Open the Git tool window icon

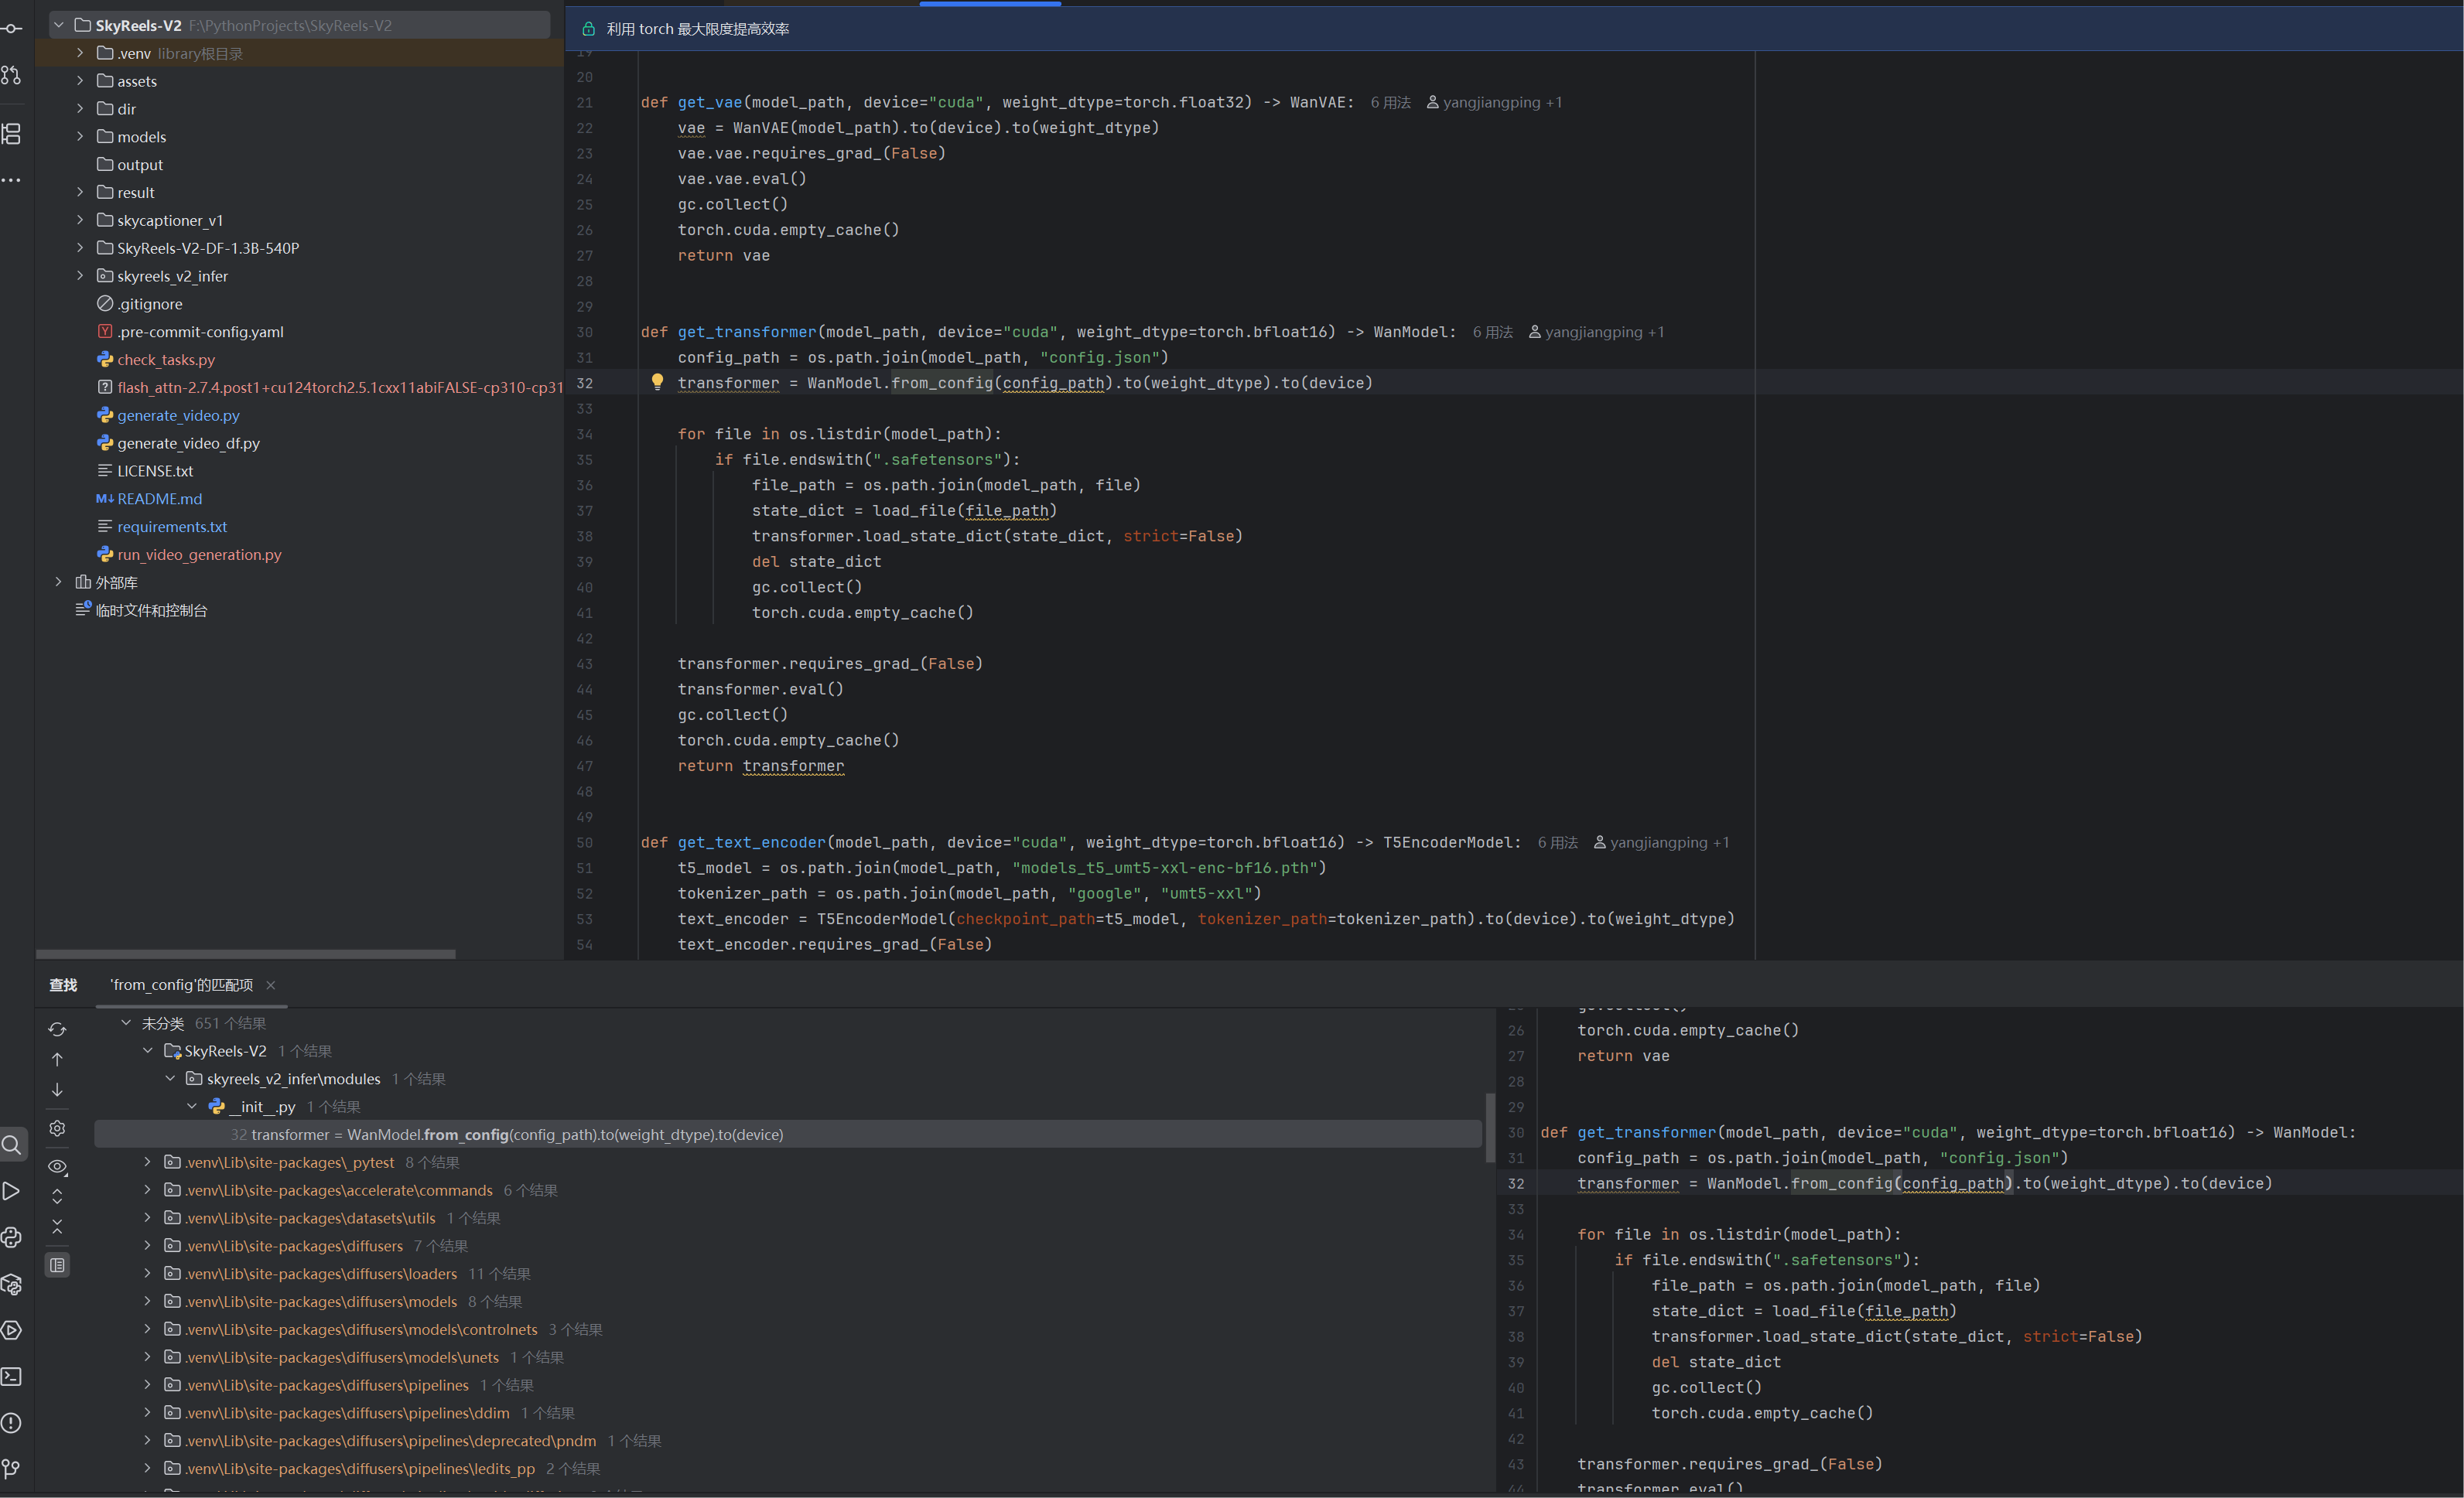[12, 1468]
